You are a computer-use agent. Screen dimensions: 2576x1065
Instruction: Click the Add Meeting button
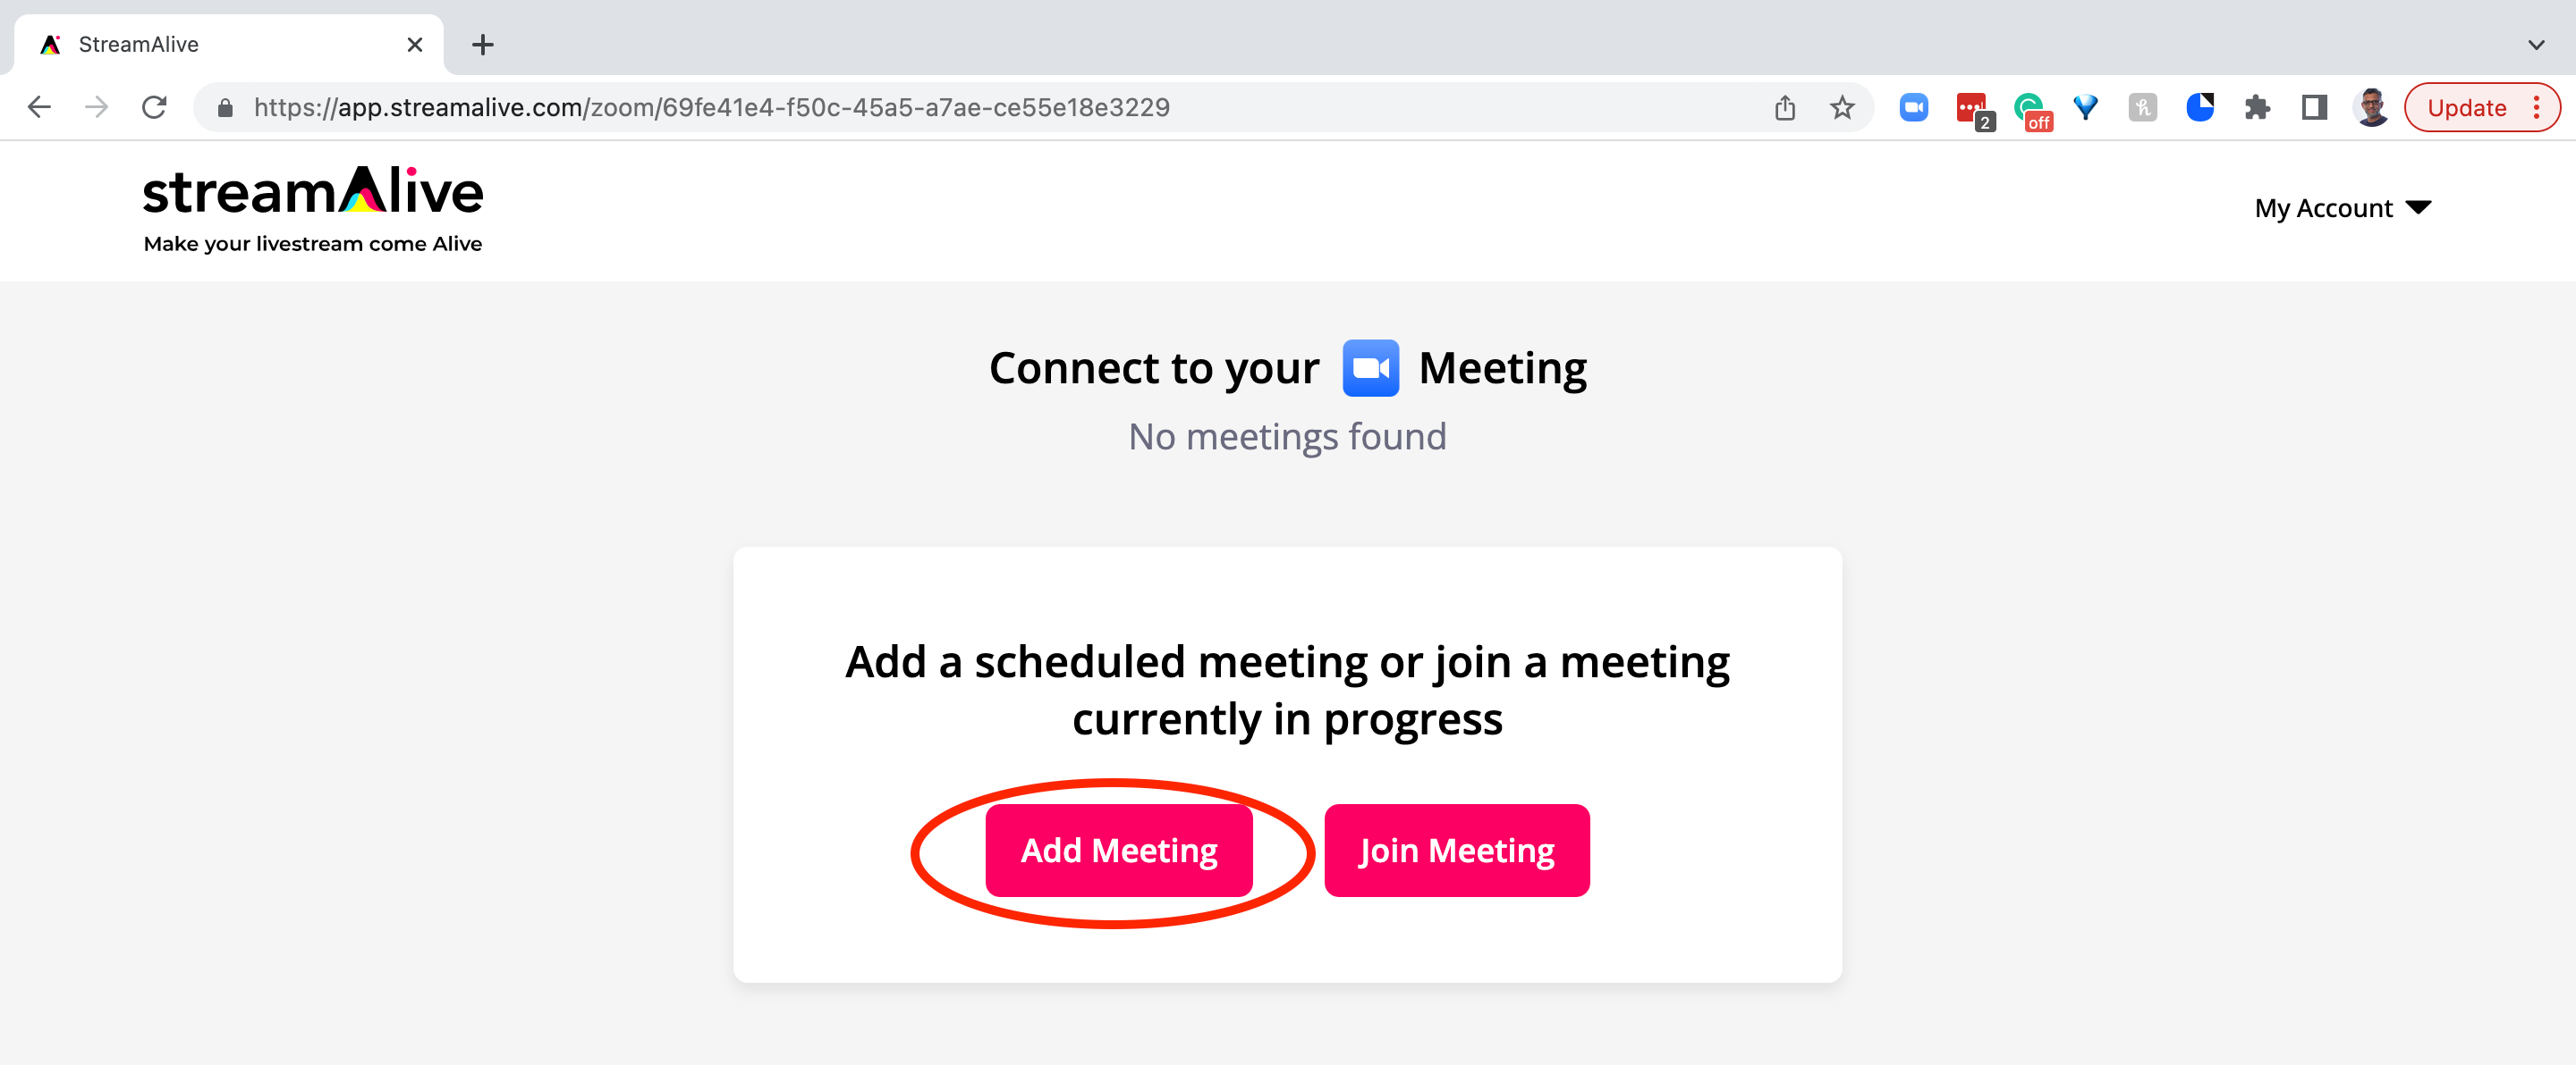[x=1118, y=851]
